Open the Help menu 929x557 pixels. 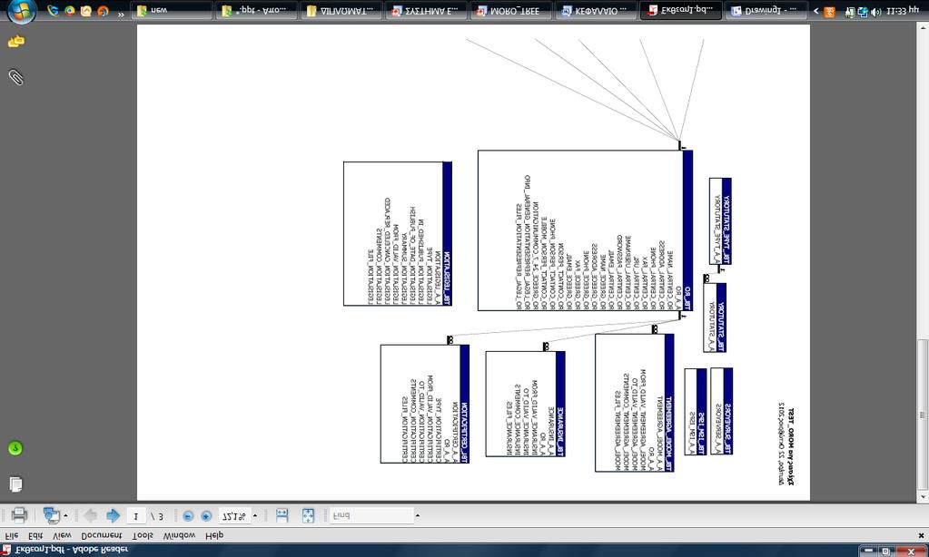click(x=214, y=535)
